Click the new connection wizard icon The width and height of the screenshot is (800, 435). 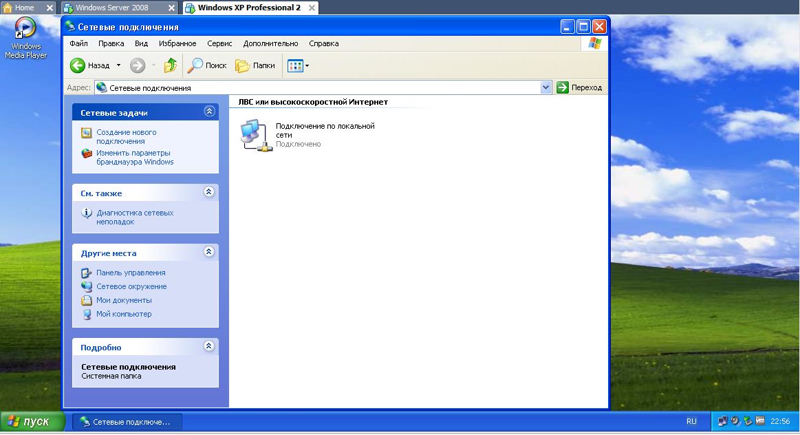(87, 133)
